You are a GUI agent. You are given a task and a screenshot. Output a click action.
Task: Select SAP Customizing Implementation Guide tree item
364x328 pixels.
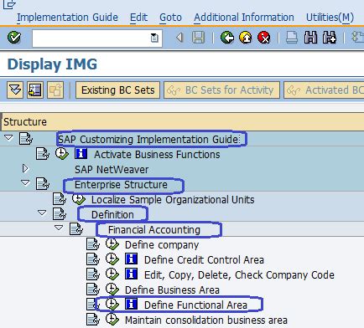pos(148,139)
